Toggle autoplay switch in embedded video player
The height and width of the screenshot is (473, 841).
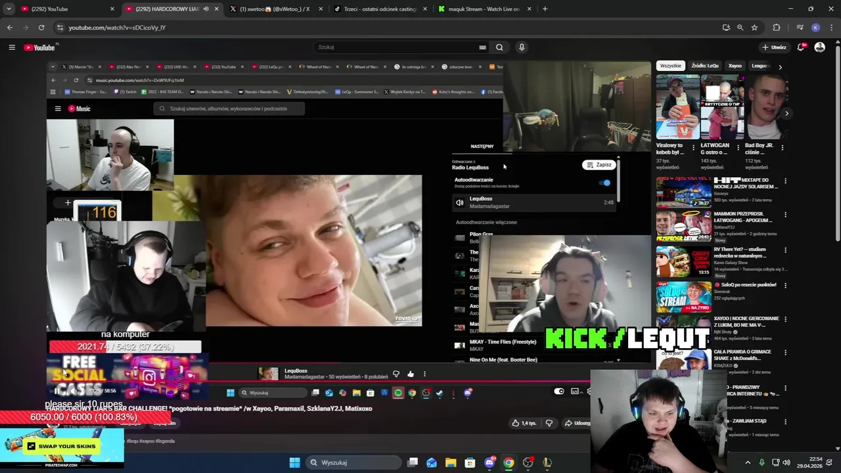(559, 392)
